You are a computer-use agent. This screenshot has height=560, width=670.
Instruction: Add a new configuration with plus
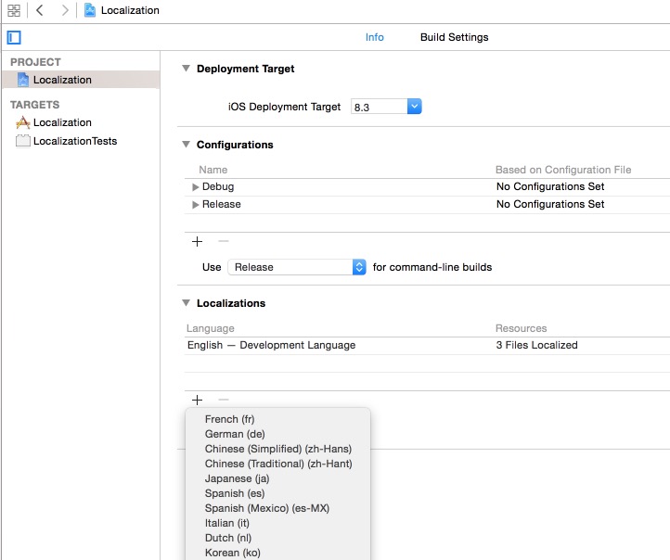[x=197, y=242]
